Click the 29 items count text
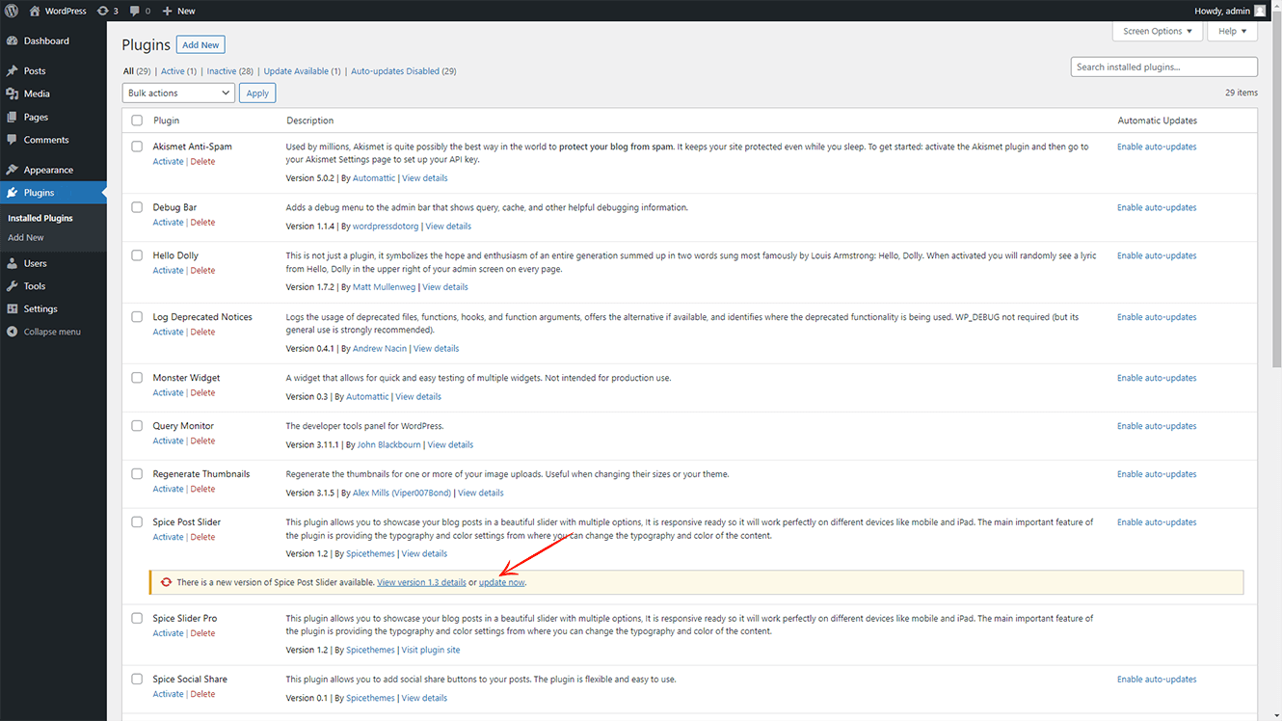Screen dimensions: 1282x721 coord(1242,93)
